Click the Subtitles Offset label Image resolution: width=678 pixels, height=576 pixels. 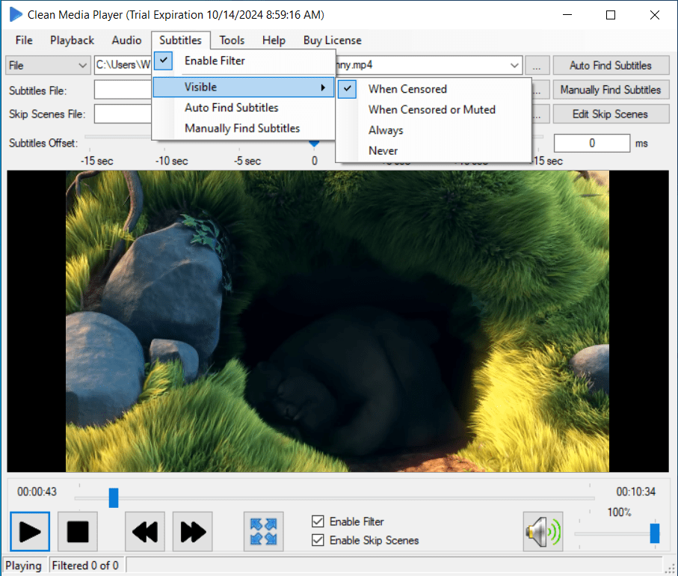coord(43,143)
